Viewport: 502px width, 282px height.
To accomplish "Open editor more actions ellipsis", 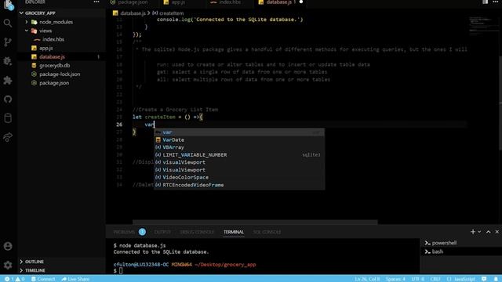I will [x=495, y=2].
